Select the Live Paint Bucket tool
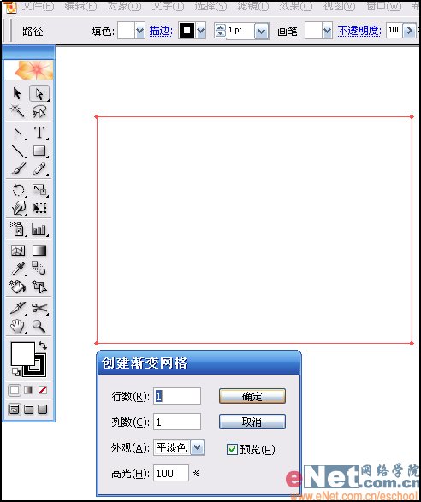This screenshot has width=421, height=502. (17, 286)
